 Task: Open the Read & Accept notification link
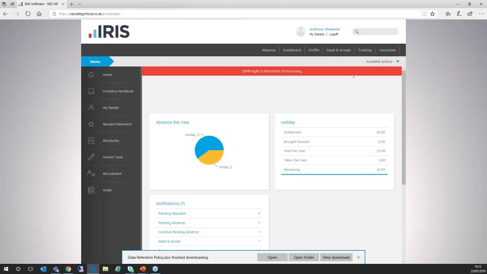pyautogui.click(x=169, y=242)
